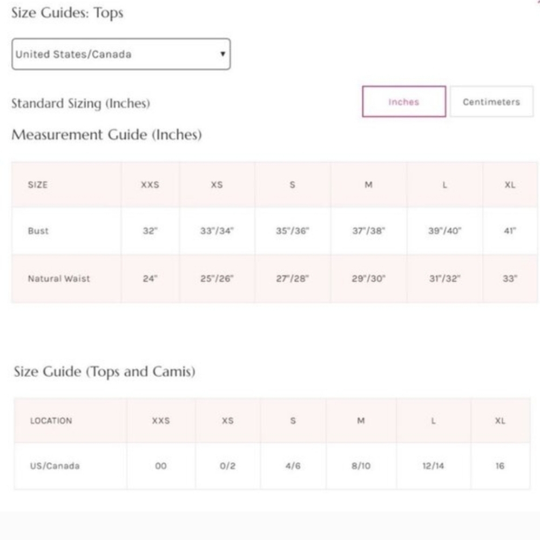Open the United States/Canada region dropdown

pyautogui.click(x=121, y=54)
